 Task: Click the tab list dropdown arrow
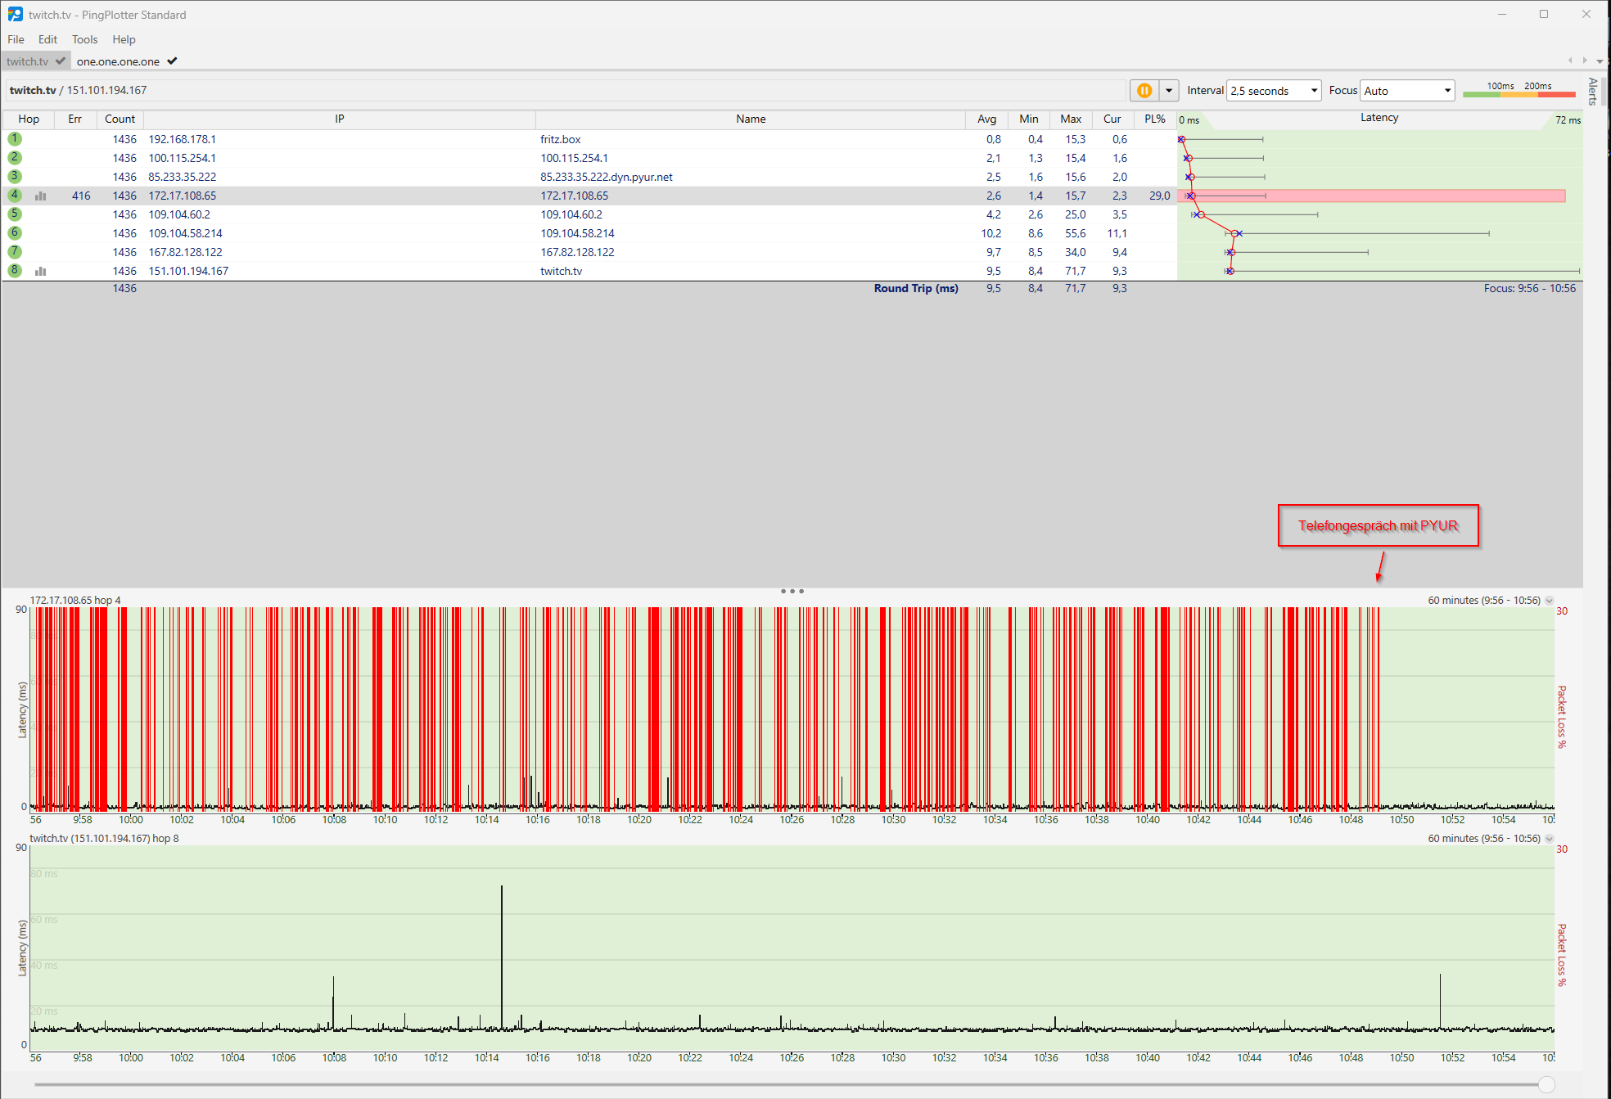click(x=1600, y=61)
